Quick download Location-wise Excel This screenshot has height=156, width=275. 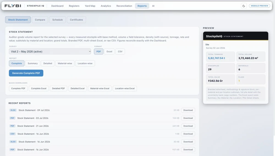coord(125,89)
